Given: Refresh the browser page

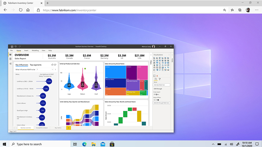Looking at the screenshot, I should (20, 10).
